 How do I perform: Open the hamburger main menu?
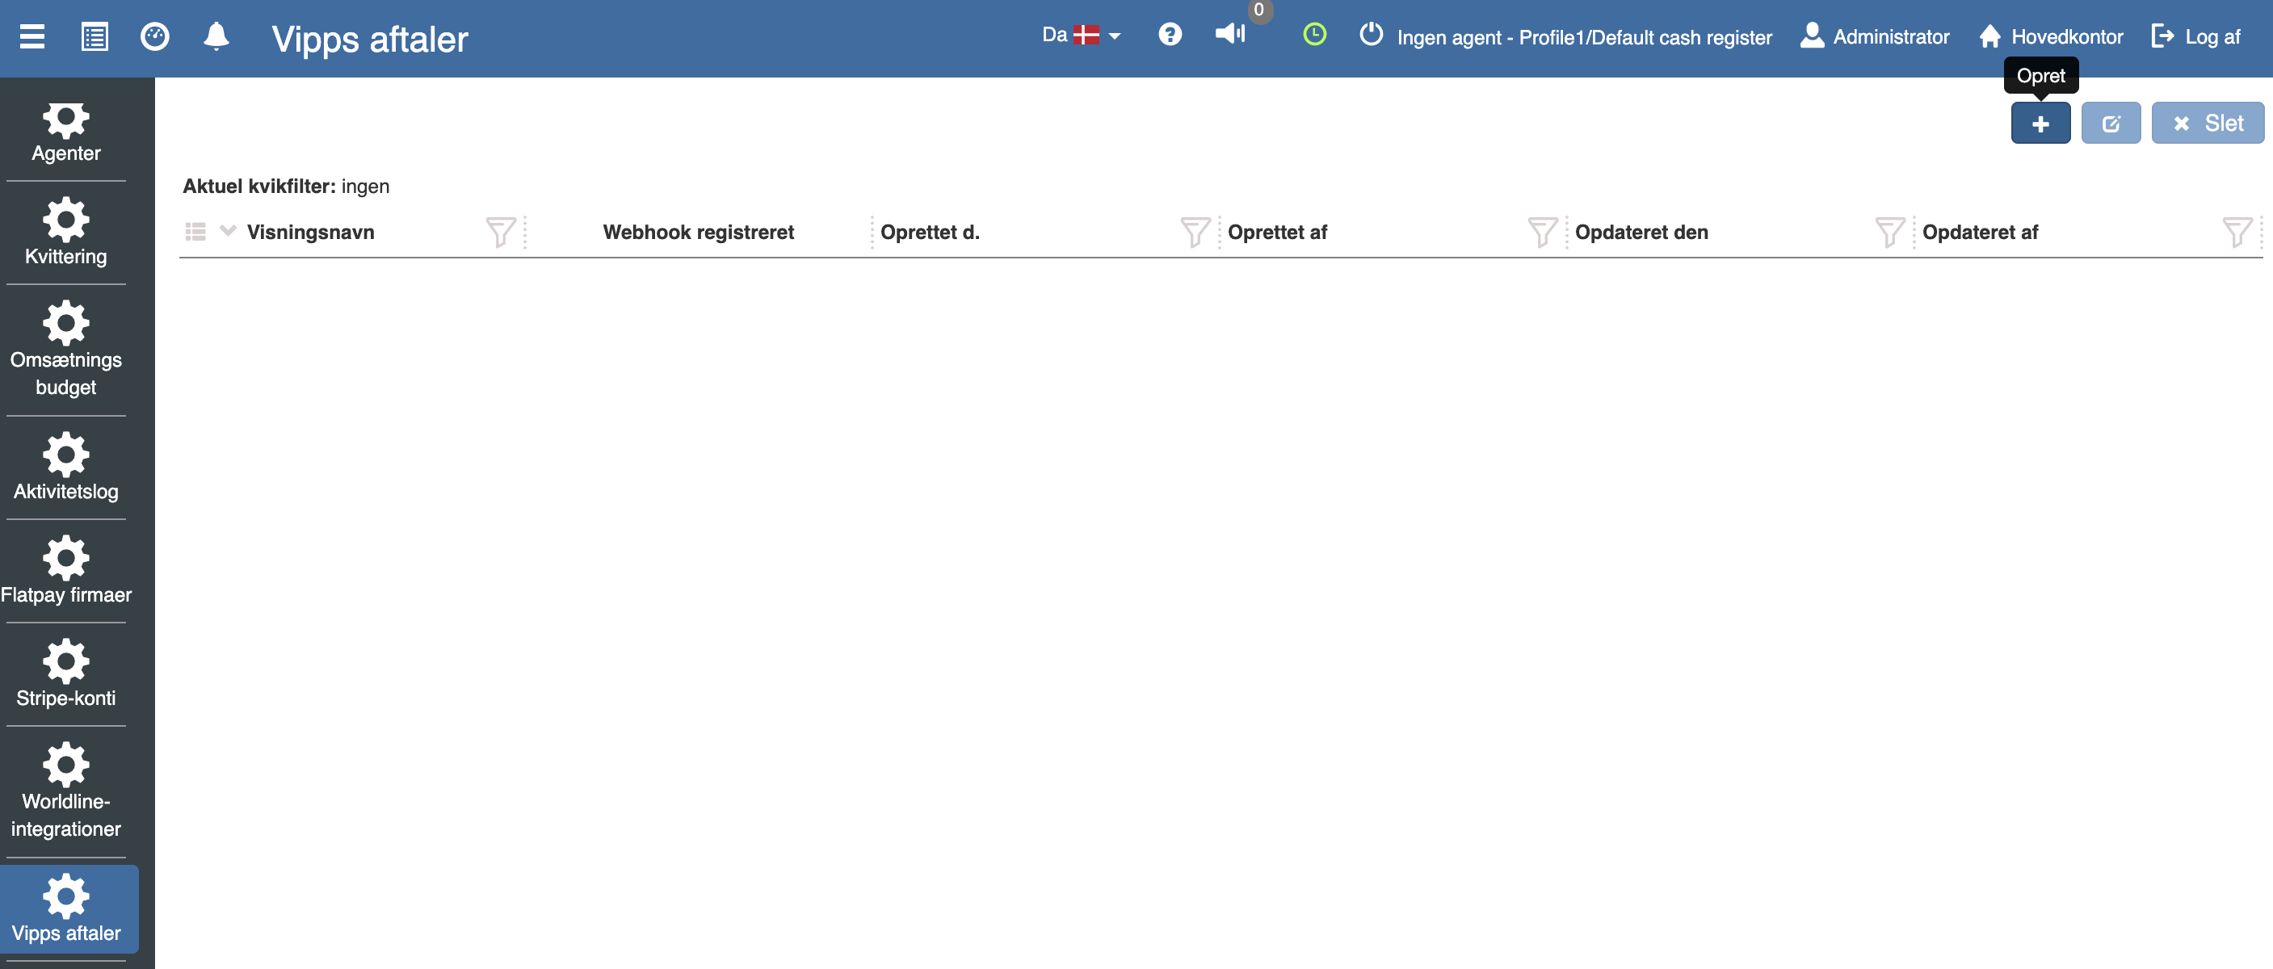(x=32, y=36)
